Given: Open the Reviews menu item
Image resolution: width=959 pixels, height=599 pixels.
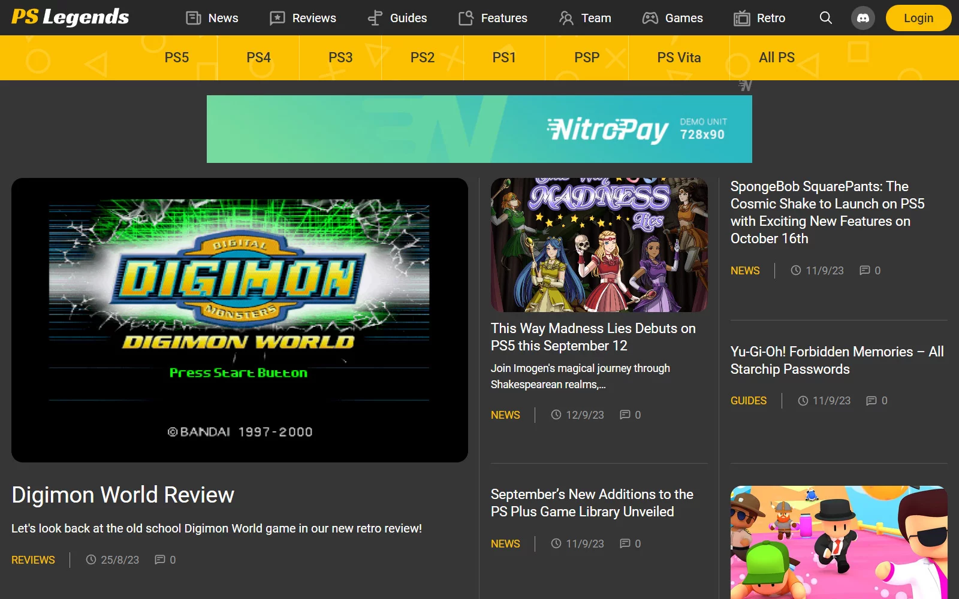Looking at the screenshot, I should 303,18.
